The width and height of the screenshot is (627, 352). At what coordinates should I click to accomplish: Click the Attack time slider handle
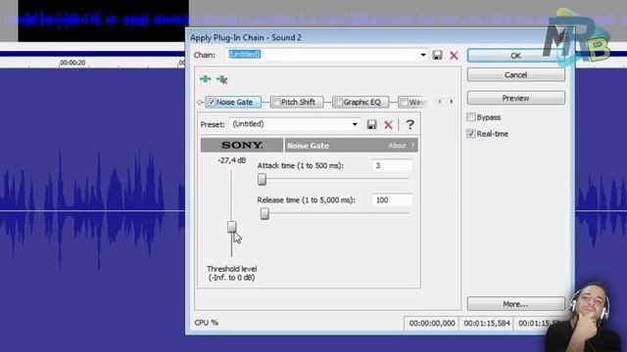pyautogui.click(x=262, y=180)
